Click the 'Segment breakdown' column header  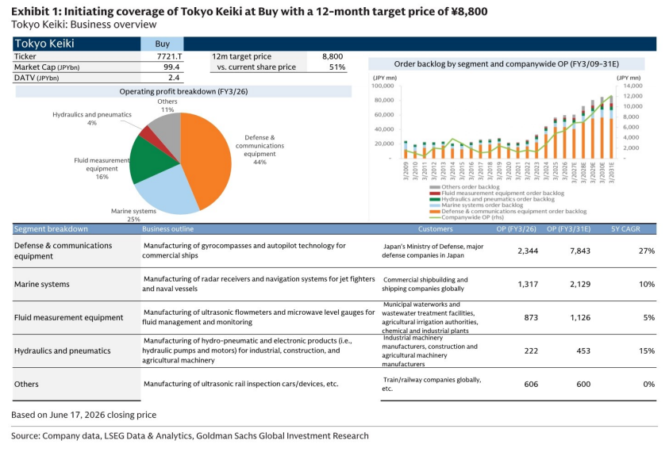pos(51,229)
